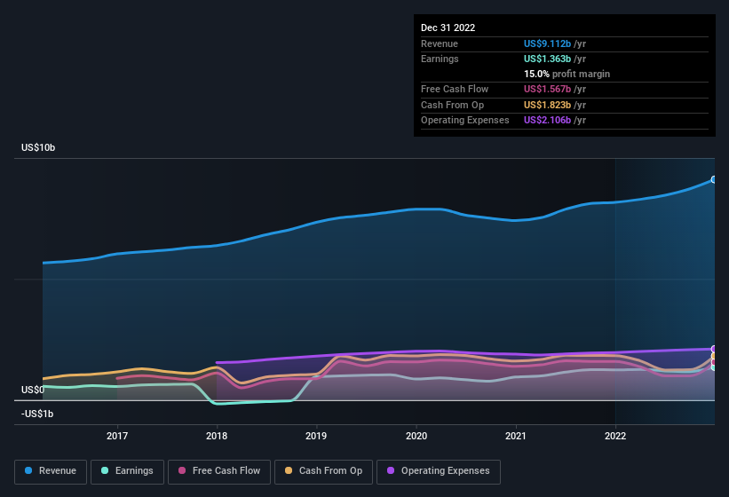729x497 pixels.
Task: Toggle the Free Cash Flow legend button
Action: coord(219,471)
